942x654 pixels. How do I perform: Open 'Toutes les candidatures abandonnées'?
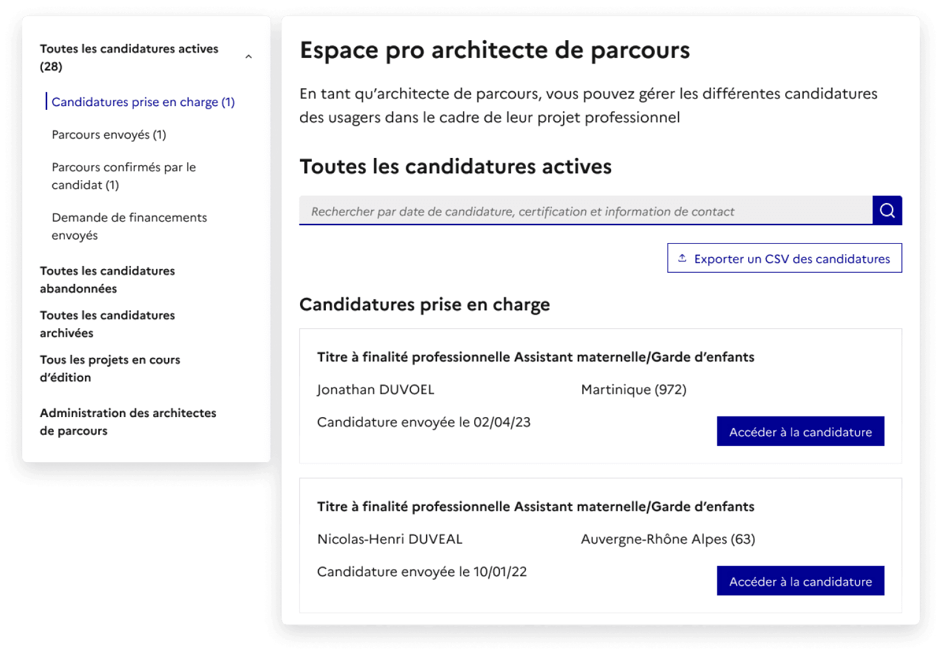point(107,279)
